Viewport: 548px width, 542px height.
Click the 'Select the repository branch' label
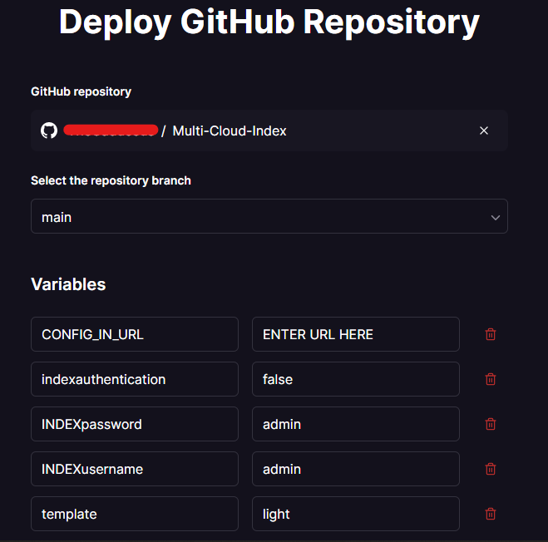[111, 180]
